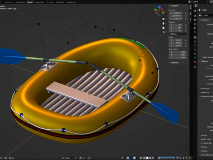Open the Add menu in viewport header
The height and width of the screenshot is (160, 213).
click(5, 158)
